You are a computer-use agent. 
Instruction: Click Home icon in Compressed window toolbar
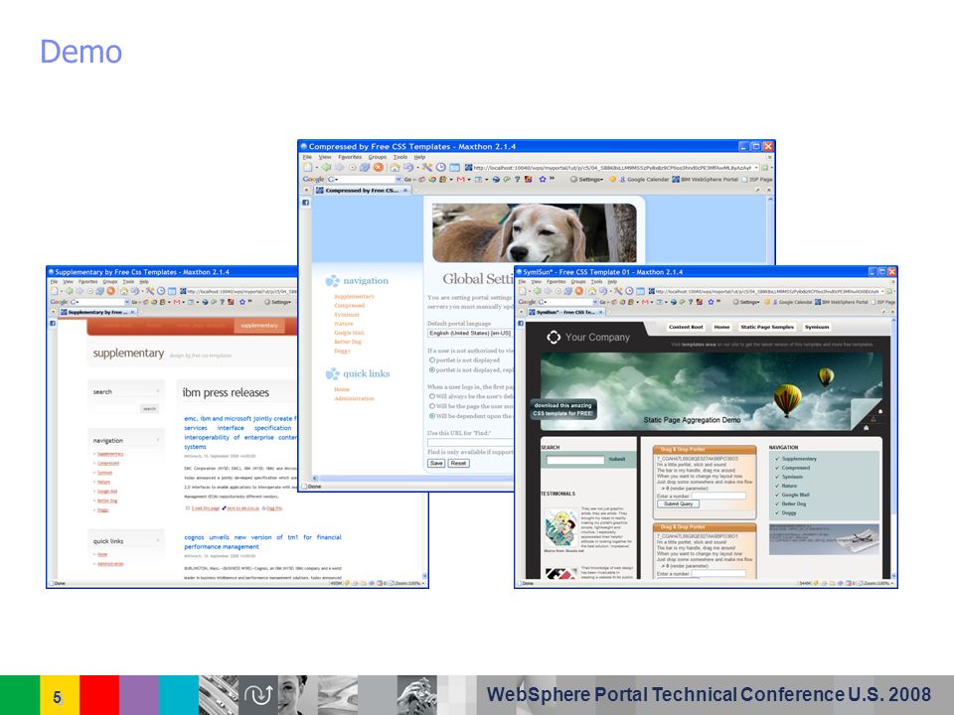[x=395, y=167]
